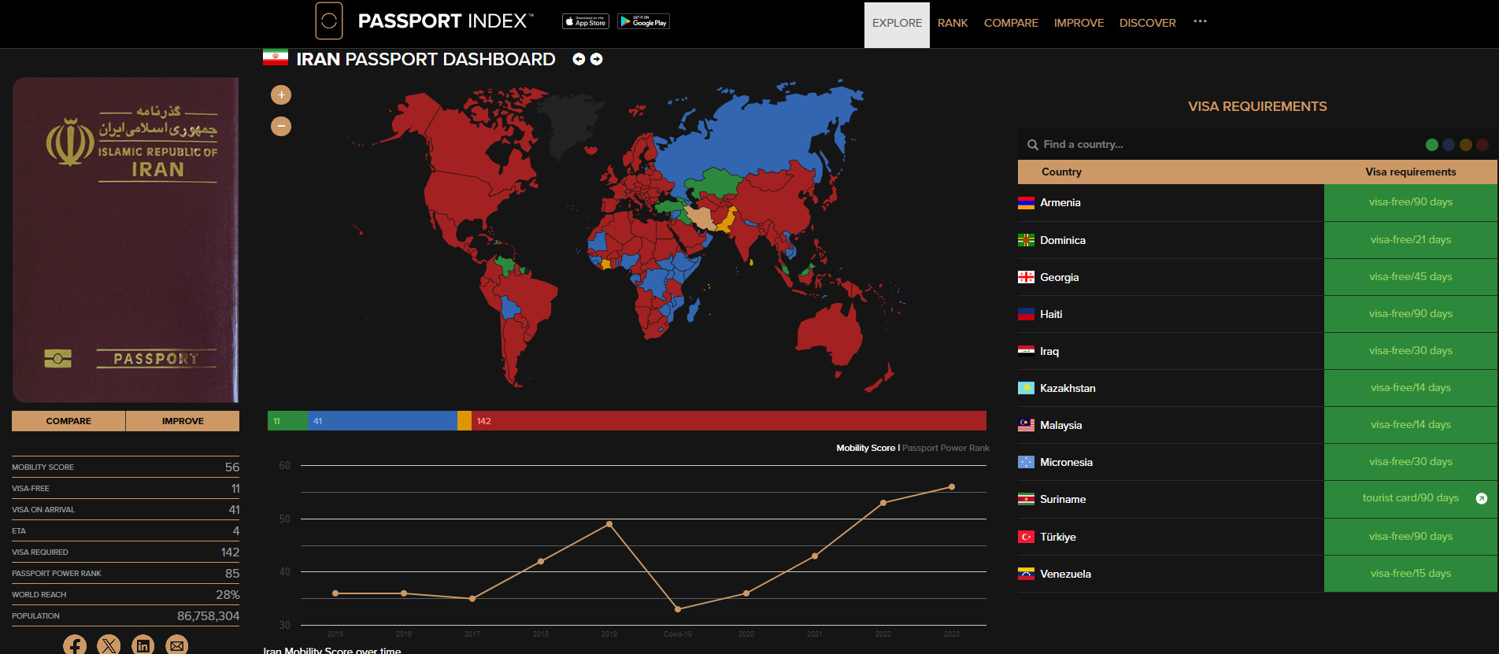Share dashboard on Facebook
This screenshot has height=654, width=1499.
tap(75, 645)
